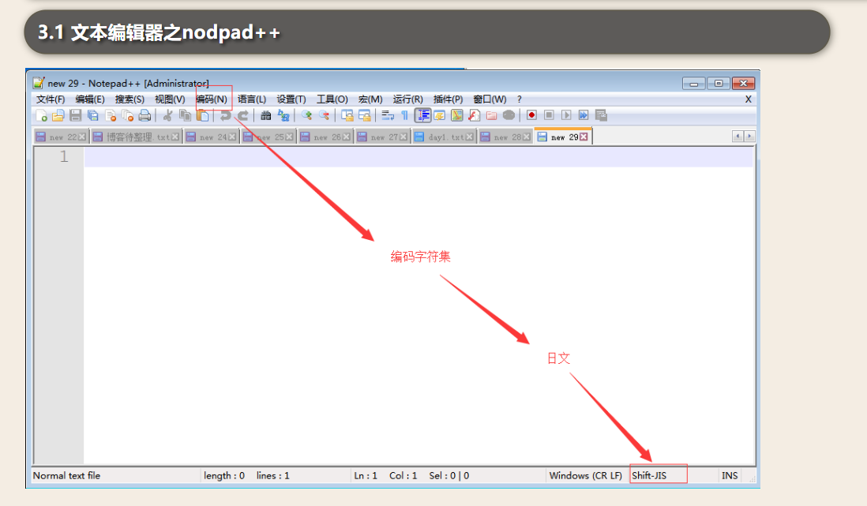Click the Close All documents icon
Screen dimensions: 867x506
point(128,115)
